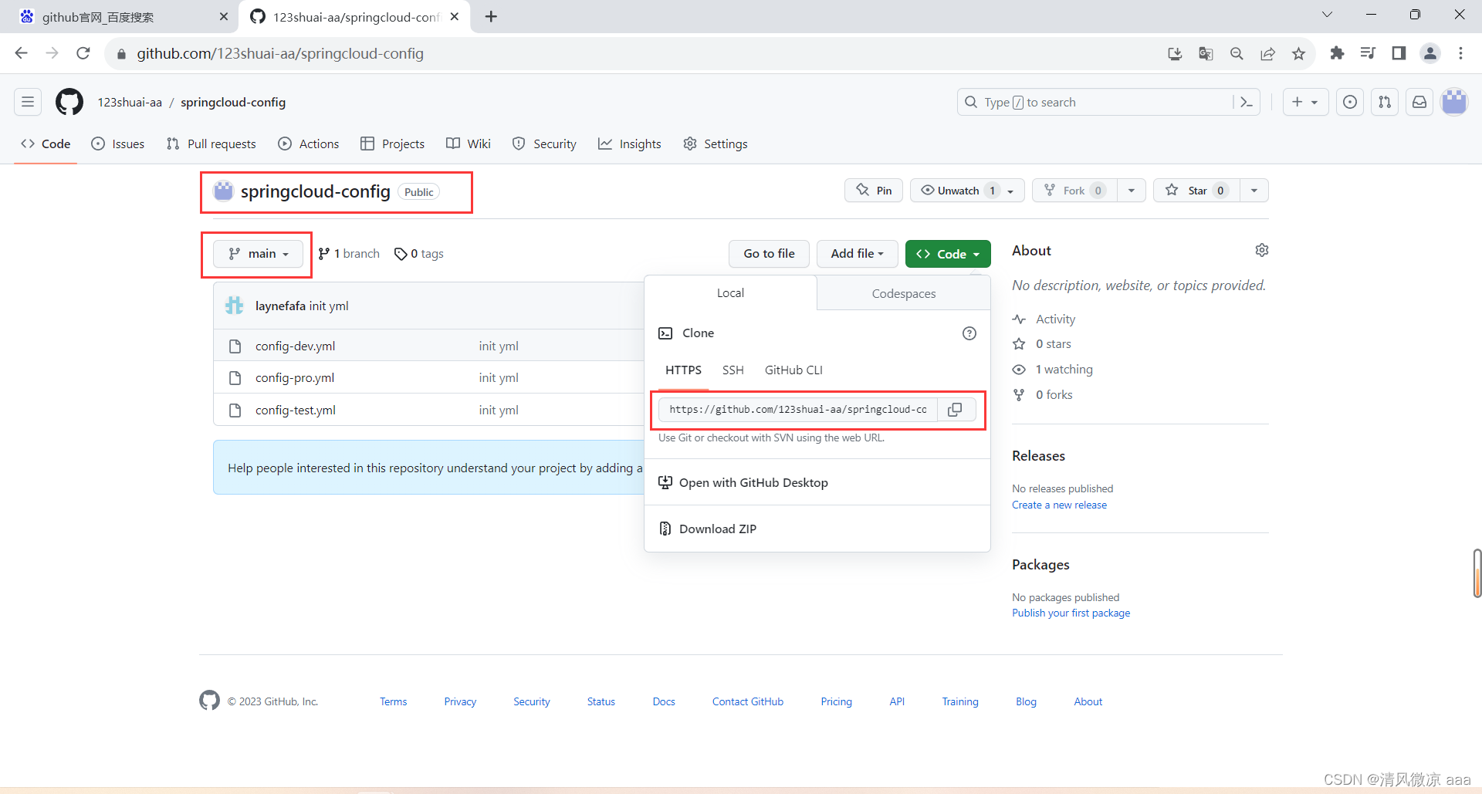Image resolution: width=1482 pixels, height=794 pixels.
Task: Open the Unwatch notifications dropdown
Action: (967, 191)
